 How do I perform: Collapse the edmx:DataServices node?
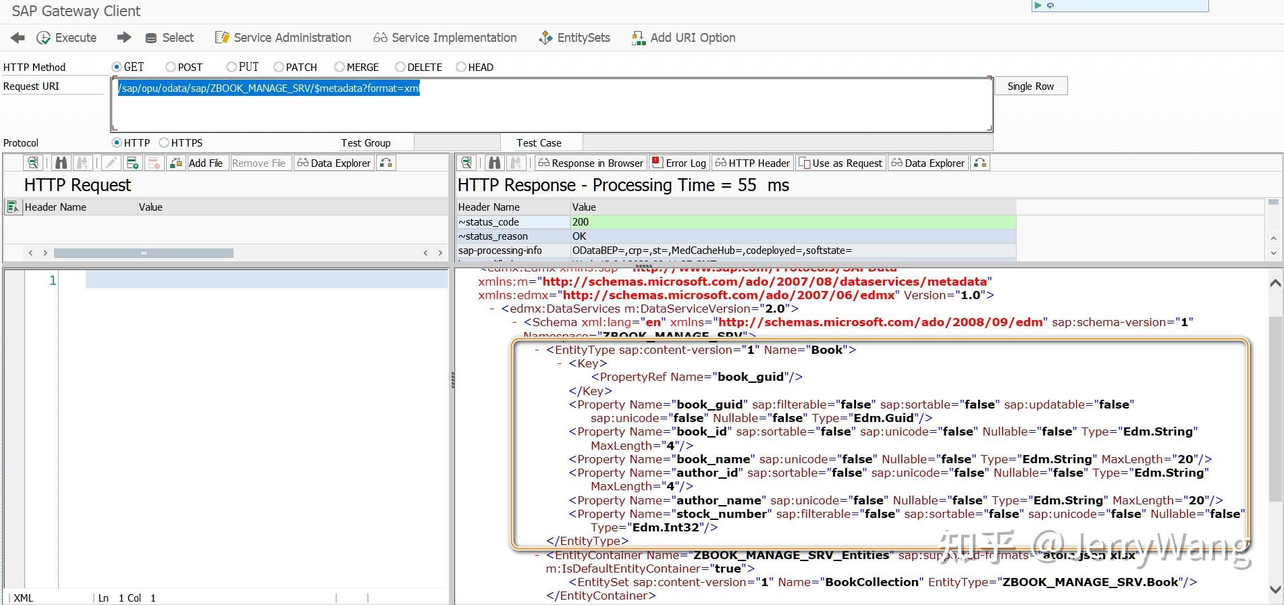tap(492, 309)
